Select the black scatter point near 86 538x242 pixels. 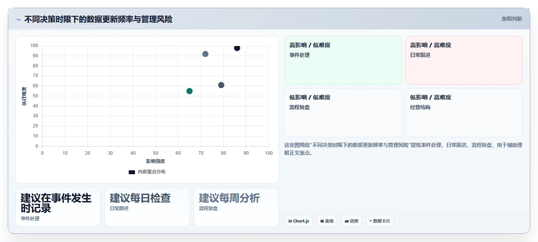237,48
